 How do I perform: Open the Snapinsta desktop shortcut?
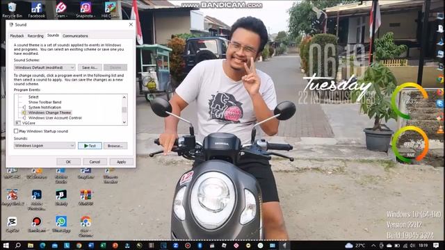[85, 10]
